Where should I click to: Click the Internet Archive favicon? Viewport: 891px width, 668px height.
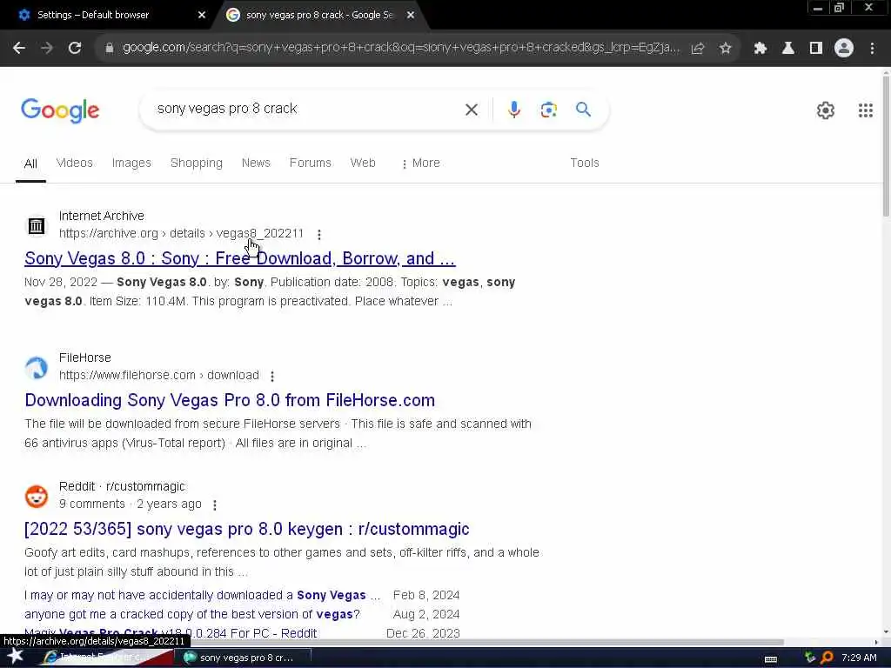point(37,225)
